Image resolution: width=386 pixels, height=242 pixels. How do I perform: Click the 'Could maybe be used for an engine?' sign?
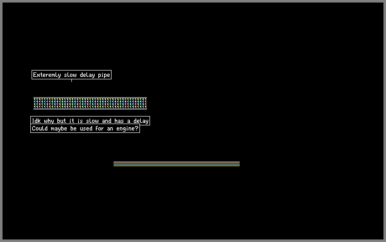pyautogui.click(x=85, y=129)
